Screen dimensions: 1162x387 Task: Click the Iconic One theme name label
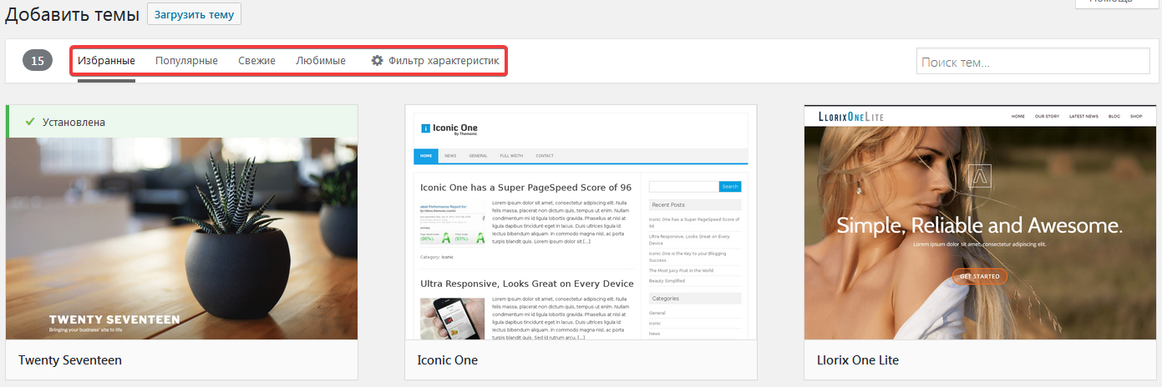[x=448, y=360]
